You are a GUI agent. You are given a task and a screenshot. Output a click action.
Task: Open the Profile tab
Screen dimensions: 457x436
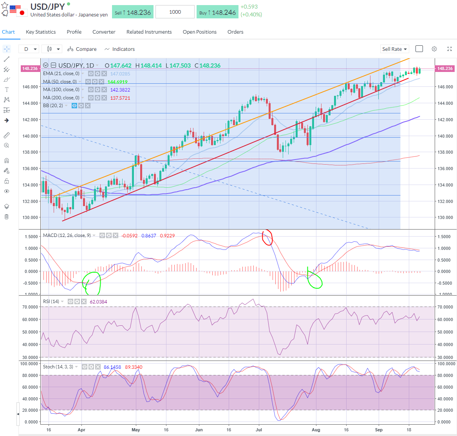pyautogui.click(x=74, y=32)
